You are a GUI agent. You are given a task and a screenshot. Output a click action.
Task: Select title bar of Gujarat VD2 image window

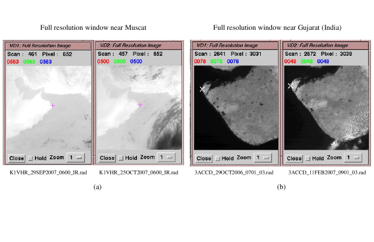[x=326, y=46]
